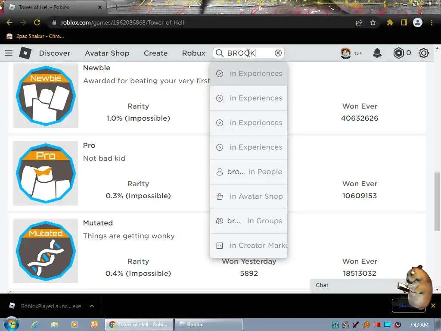
Task: Click the Tower of Hell Chrome taskbar button
Action: (139, 325)
